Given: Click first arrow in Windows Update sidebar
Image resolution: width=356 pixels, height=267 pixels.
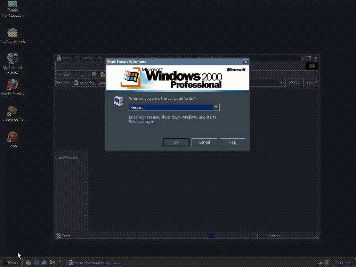Looking at the screenshot, I should click(x=86, y=182).
